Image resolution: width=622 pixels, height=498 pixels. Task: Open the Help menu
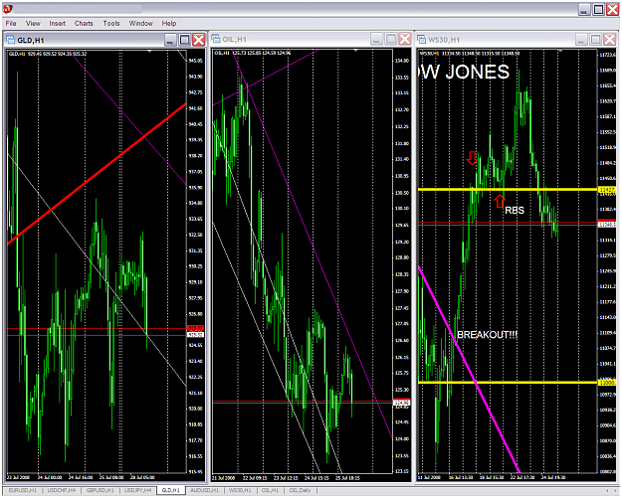click(168, 24)
